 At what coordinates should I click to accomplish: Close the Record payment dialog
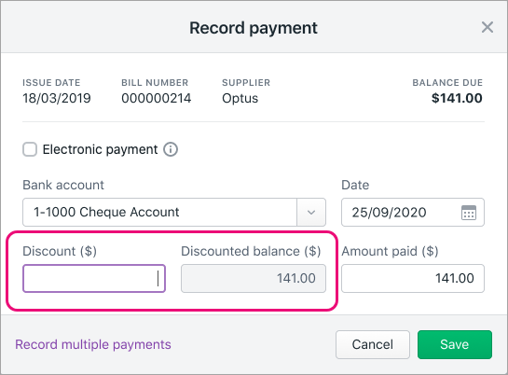point(487,27)
